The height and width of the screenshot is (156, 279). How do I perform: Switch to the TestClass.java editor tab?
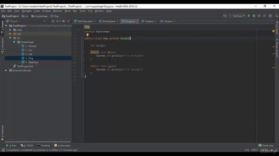pyautogui.click(x=85, y=21)
